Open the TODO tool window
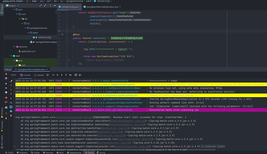Viewport: 267px width, 154px height. coord(9,153)
